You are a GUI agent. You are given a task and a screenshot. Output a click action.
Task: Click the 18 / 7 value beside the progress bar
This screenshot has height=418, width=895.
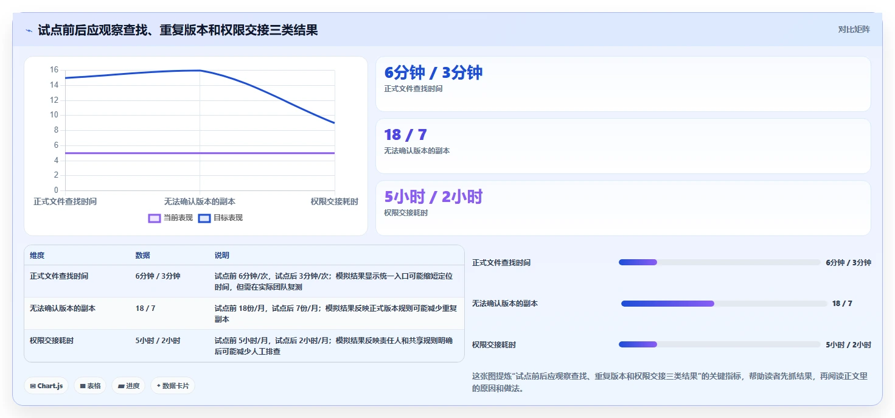[842, 304]
